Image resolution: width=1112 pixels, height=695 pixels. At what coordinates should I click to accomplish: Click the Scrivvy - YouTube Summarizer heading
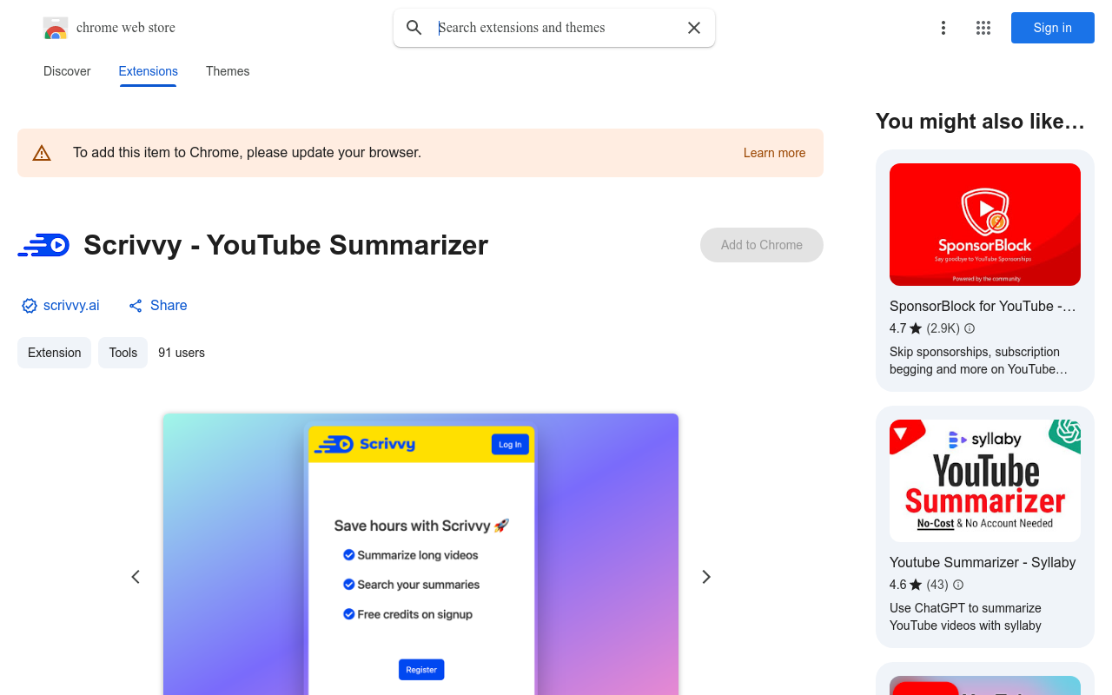(x=286, y=245)
